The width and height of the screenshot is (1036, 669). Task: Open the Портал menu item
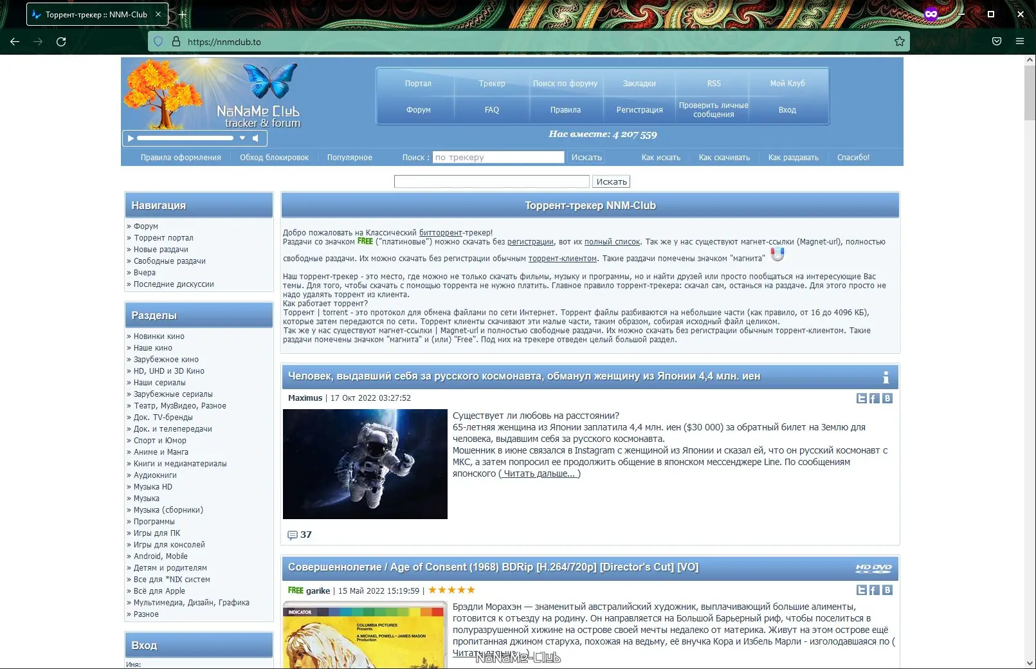[418, 84]
